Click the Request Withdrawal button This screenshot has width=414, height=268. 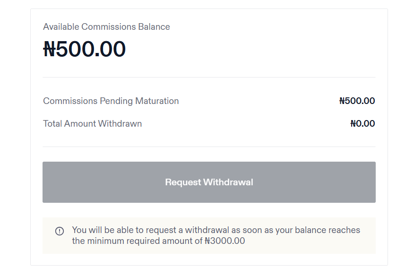[209, 182]
